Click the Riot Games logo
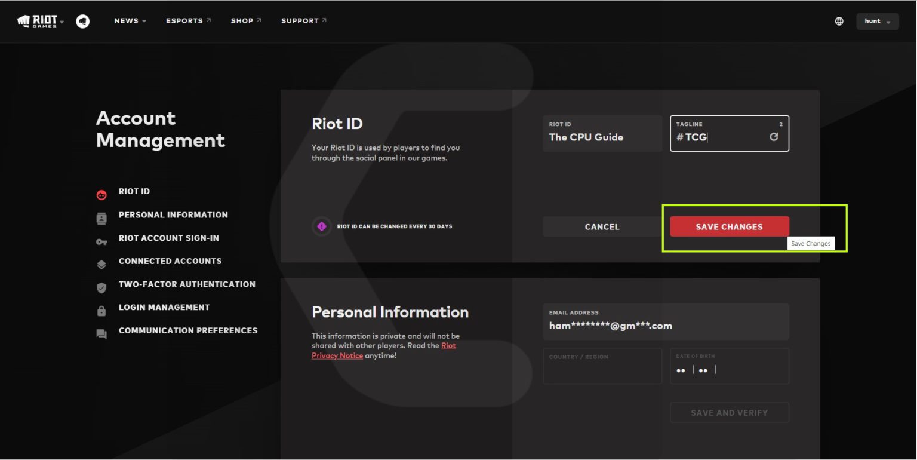This screenshot has height=460, width=917. click(38, 21)
